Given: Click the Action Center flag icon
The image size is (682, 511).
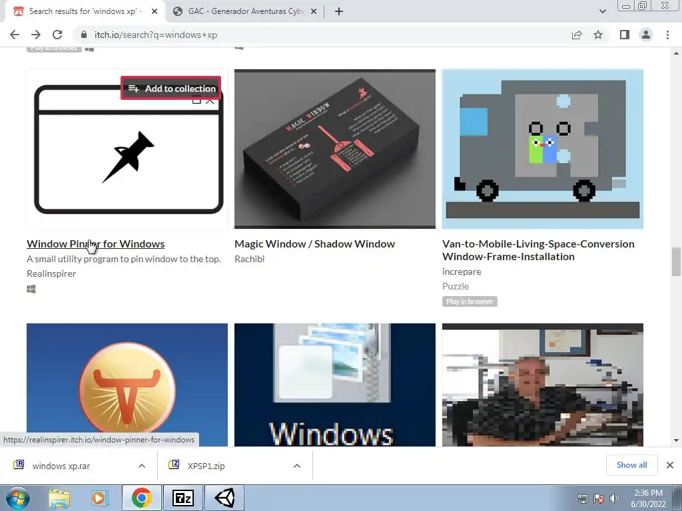Looking at the screenshot, I should (599, 498).
